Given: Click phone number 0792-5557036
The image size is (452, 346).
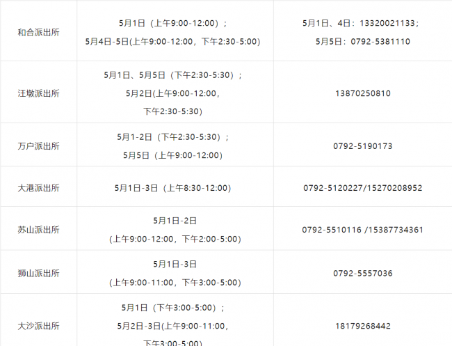Looking at the screenshot, I should (x=363, y=273).
